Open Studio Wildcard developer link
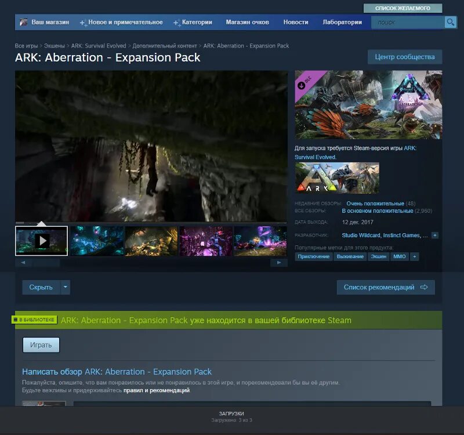 coord(361,235)
